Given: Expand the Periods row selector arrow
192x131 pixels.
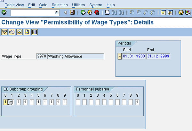Looking at the screenshot, I should tap(120, 56).
